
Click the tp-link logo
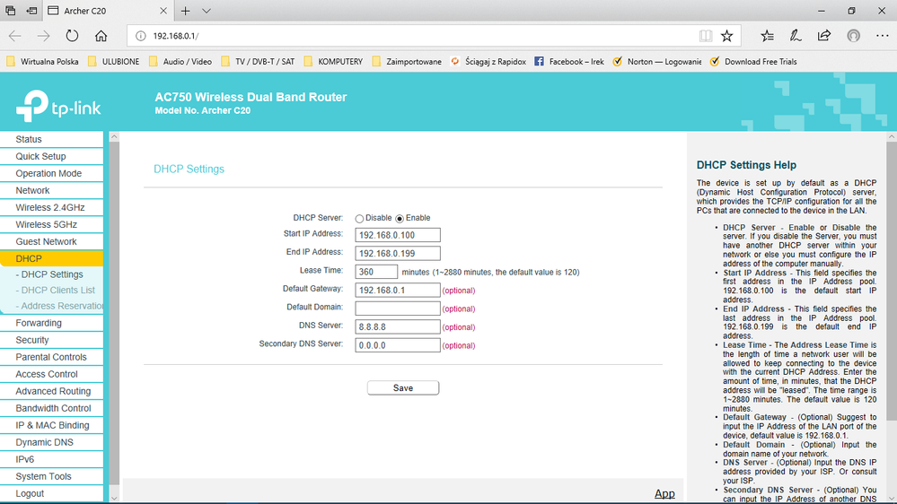pyautogui.click(x=59, y=106)
